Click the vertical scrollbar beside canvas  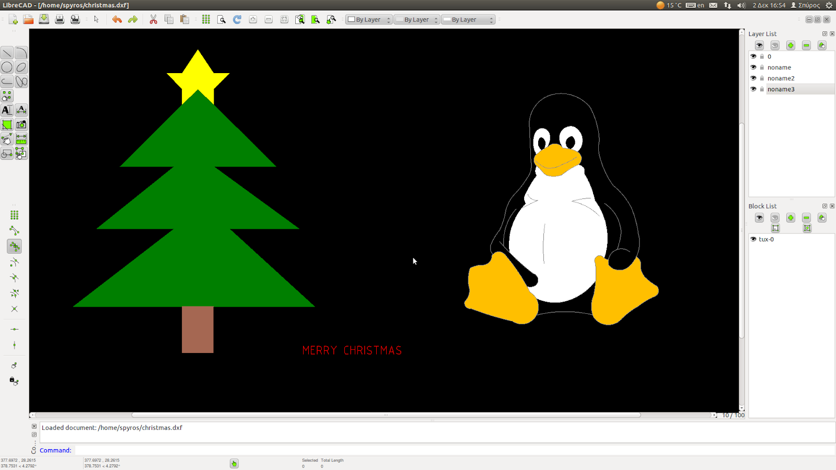pyautogui.click(x=741, y=230)
